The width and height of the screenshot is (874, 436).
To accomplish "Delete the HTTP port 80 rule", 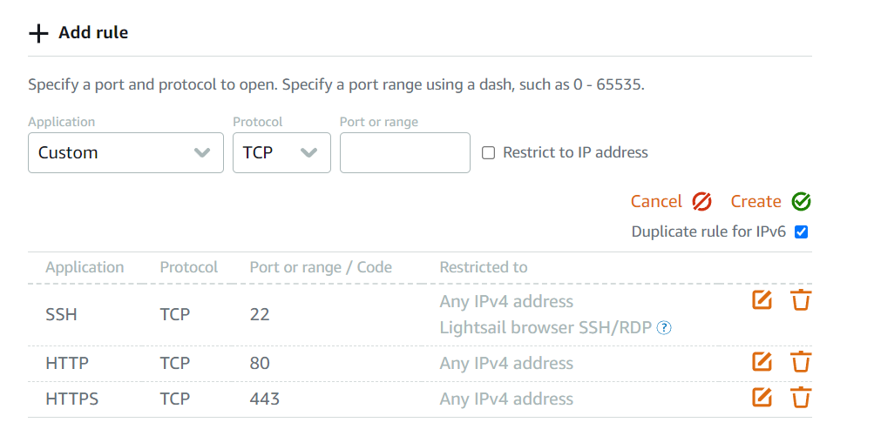I will tap(801, 361).
